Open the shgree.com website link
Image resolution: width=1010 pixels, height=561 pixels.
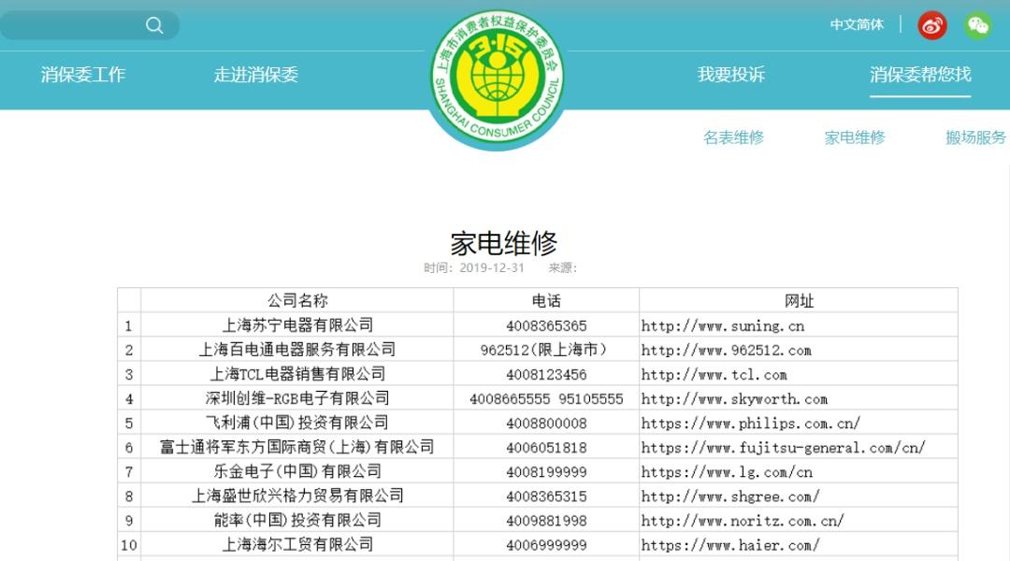(x=730, y=496)
